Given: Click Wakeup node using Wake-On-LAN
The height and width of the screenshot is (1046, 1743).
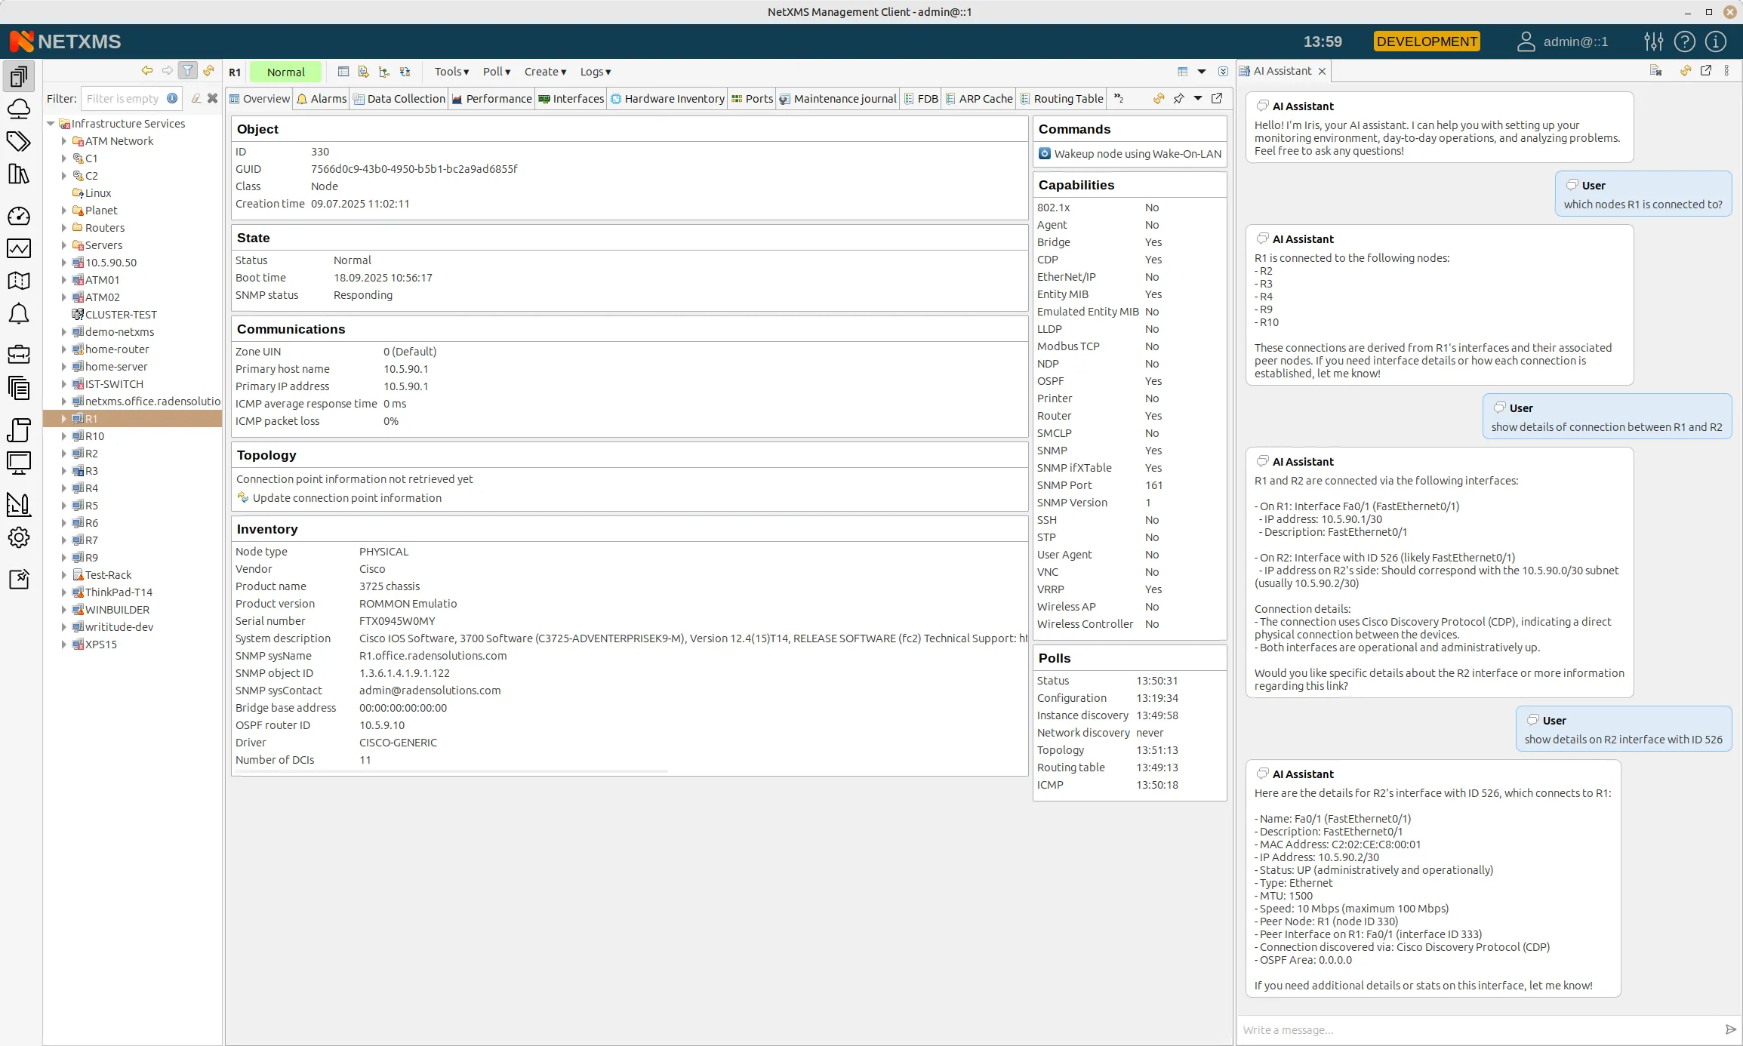Looking at the screenshot, I should [1130, 153].
